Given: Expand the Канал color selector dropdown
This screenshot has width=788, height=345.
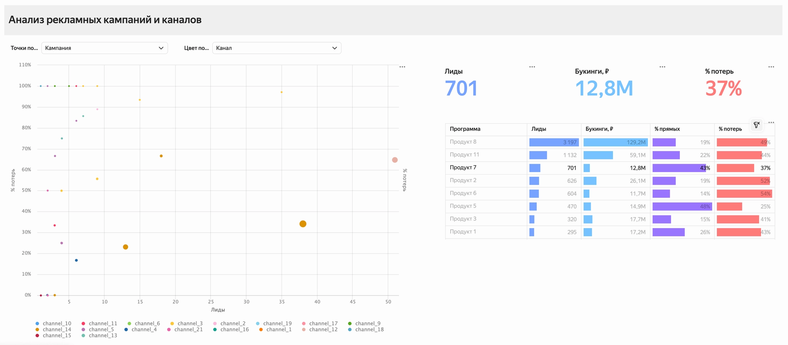Looking at the screenshot, I should pyautogui.click(x=276, y=48).
